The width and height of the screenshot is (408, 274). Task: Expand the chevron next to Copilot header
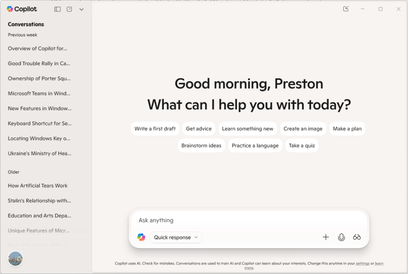click(81, 9)
